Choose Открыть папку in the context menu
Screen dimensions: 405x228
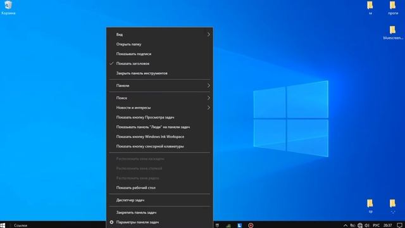[159, 44]
